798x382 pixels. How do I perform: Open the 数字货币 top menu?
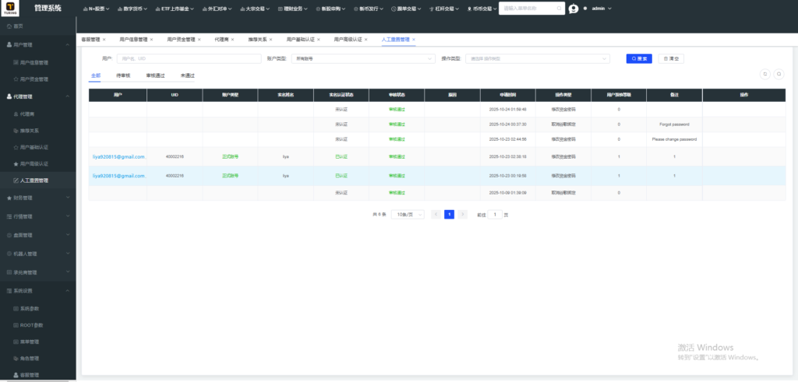pyautogui.click(x=132, y=9)
